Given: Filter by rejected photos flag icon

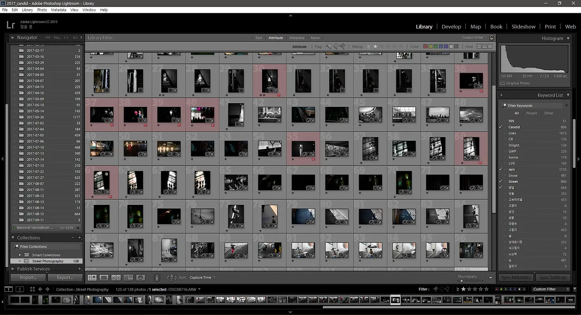Looking at the screenshot, I should pos(343,46).
